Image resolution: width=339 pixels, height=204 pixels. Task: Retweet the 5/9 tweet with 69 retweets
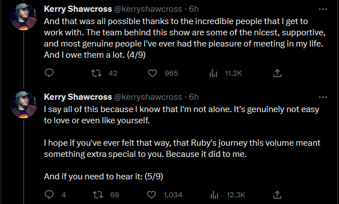click(x=98, y=194)
